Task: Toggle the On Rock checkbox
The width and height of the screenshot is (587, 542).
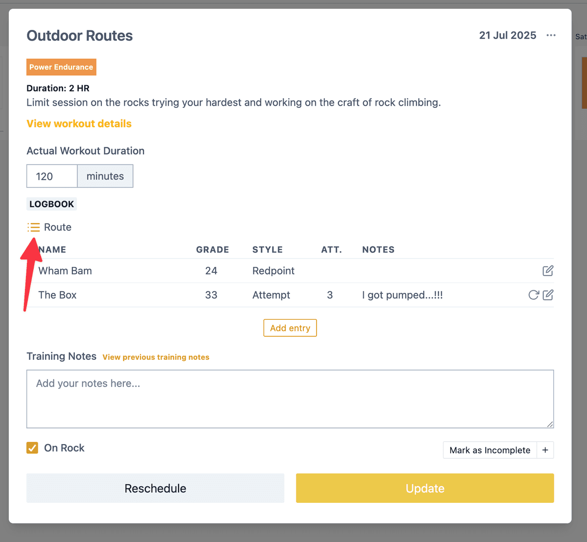Action: (32, 448)
